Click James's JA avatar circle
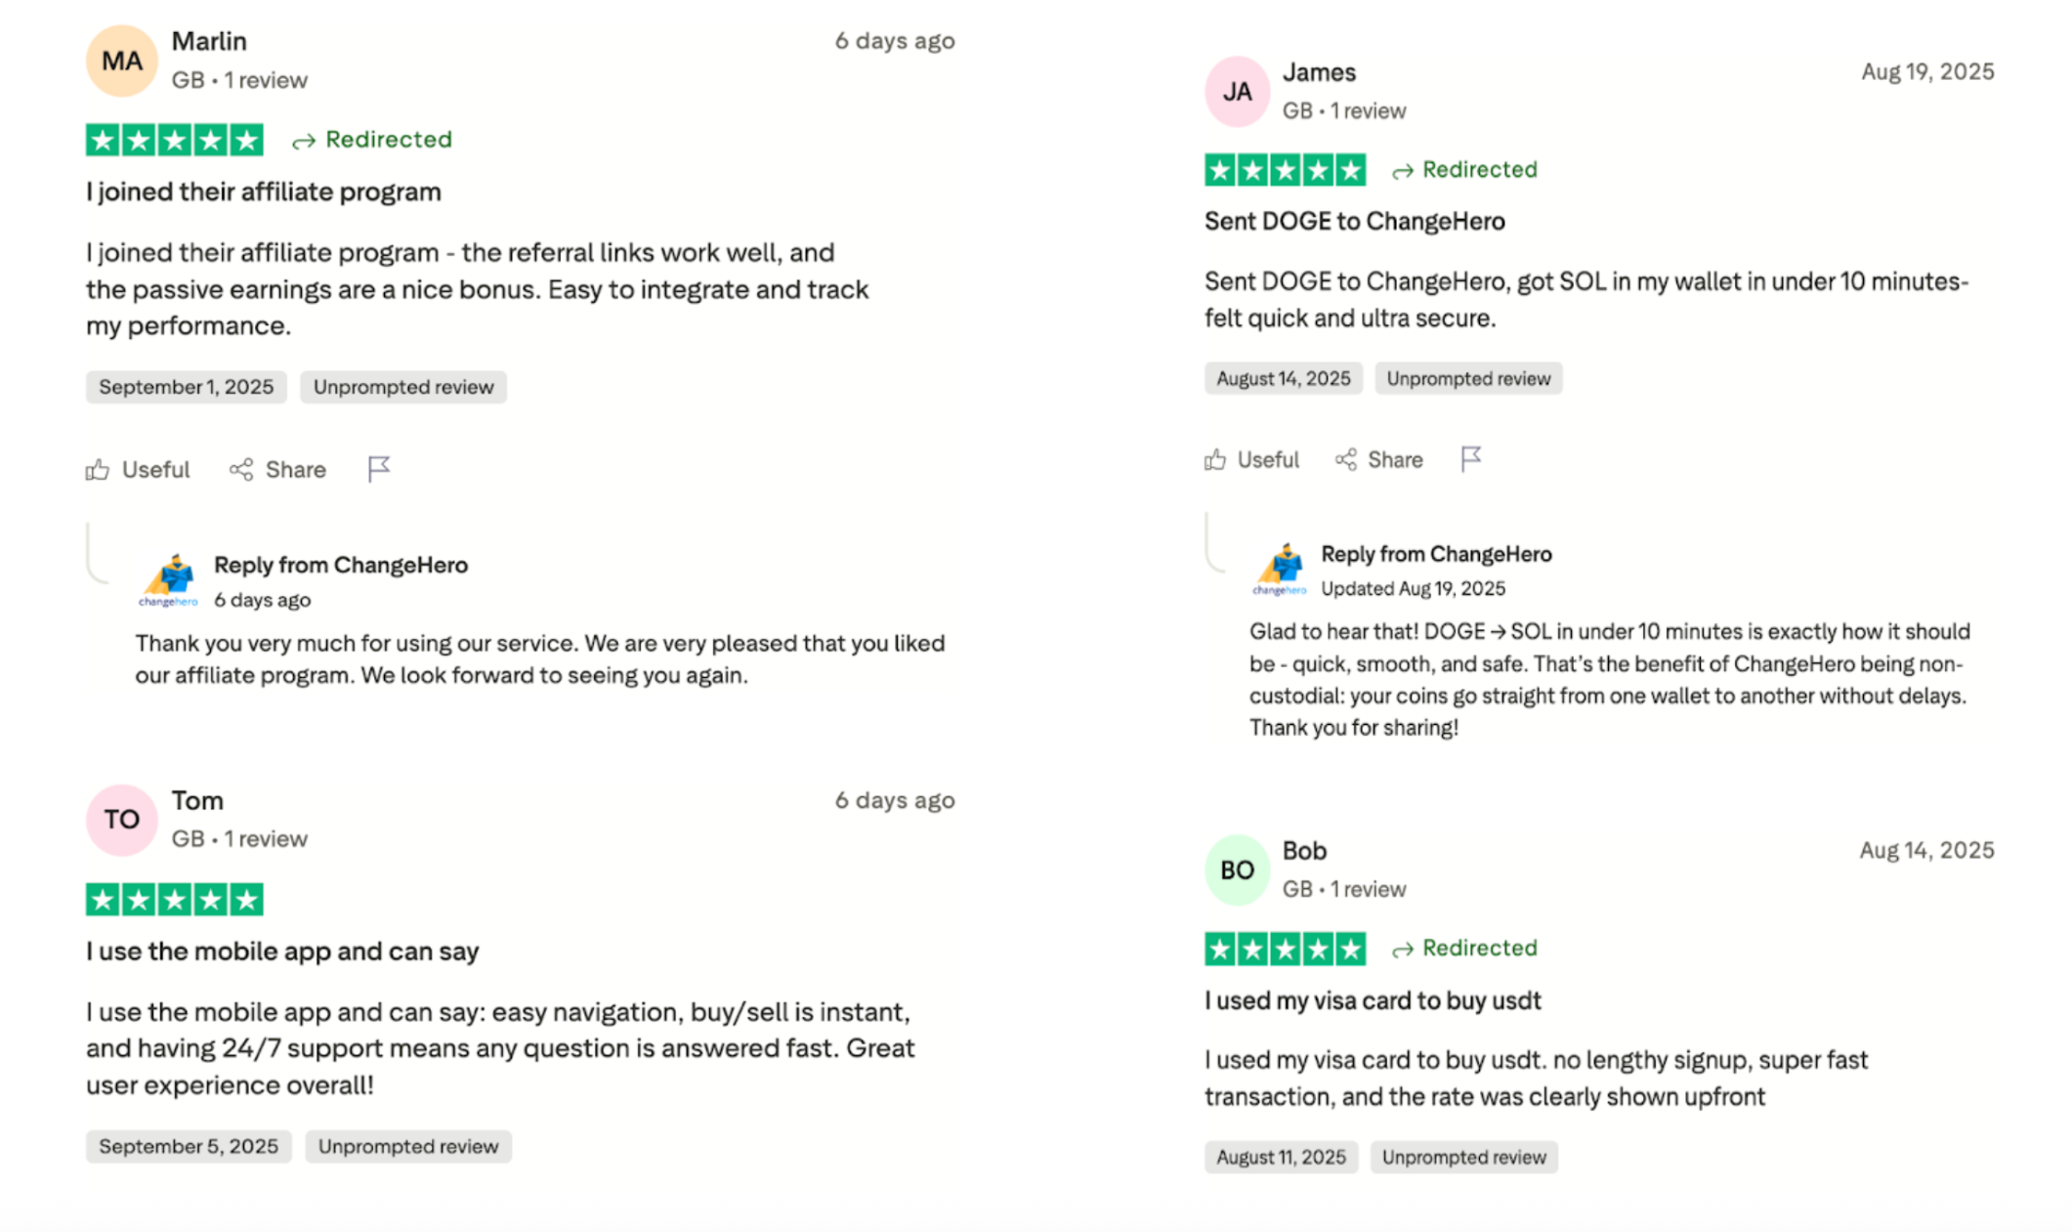The image size is (2072, 1232). click(x=1237, y=92)
